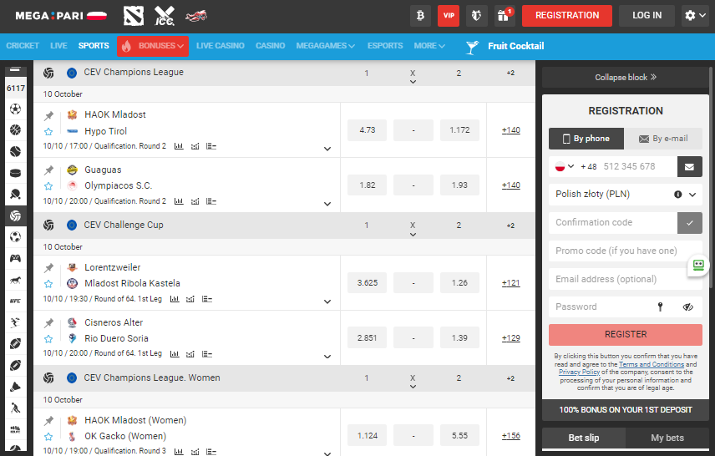The width and height of the screenshot is (715, 456).
Task: Expand markets chevron for Cisneros Alter match
Action: [327, 357]
